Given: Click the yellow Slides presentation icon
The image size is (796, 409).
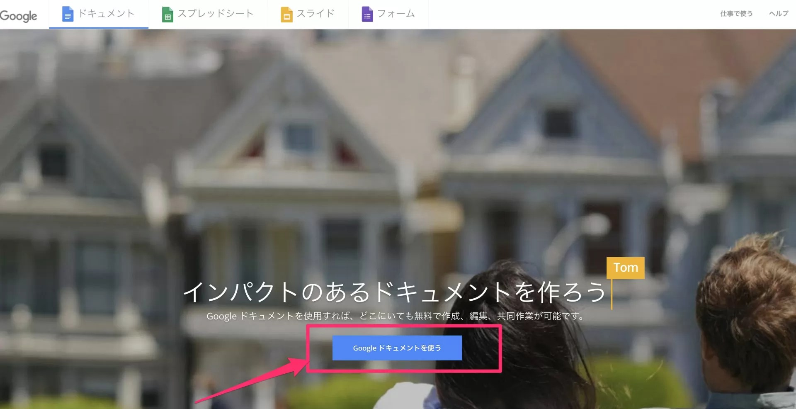Looking at the screenshot, I should 286,15.
